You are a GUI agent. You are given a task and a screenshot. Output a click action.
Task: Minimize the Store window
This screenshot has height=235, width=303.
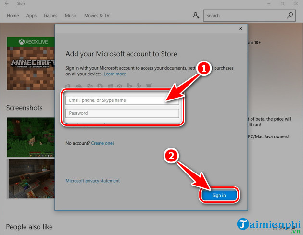pyautogui.click(x=269, y=4)
